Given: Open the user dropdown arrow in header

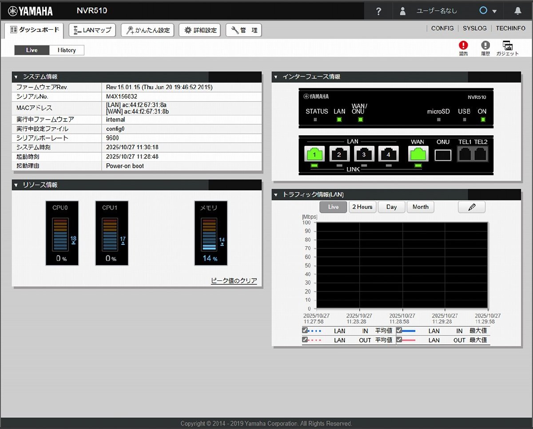Looking at the screenshot, I should click(494, 12).
